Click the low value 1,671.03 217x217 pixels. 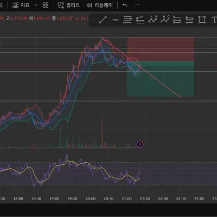click(x=41, y=18)
